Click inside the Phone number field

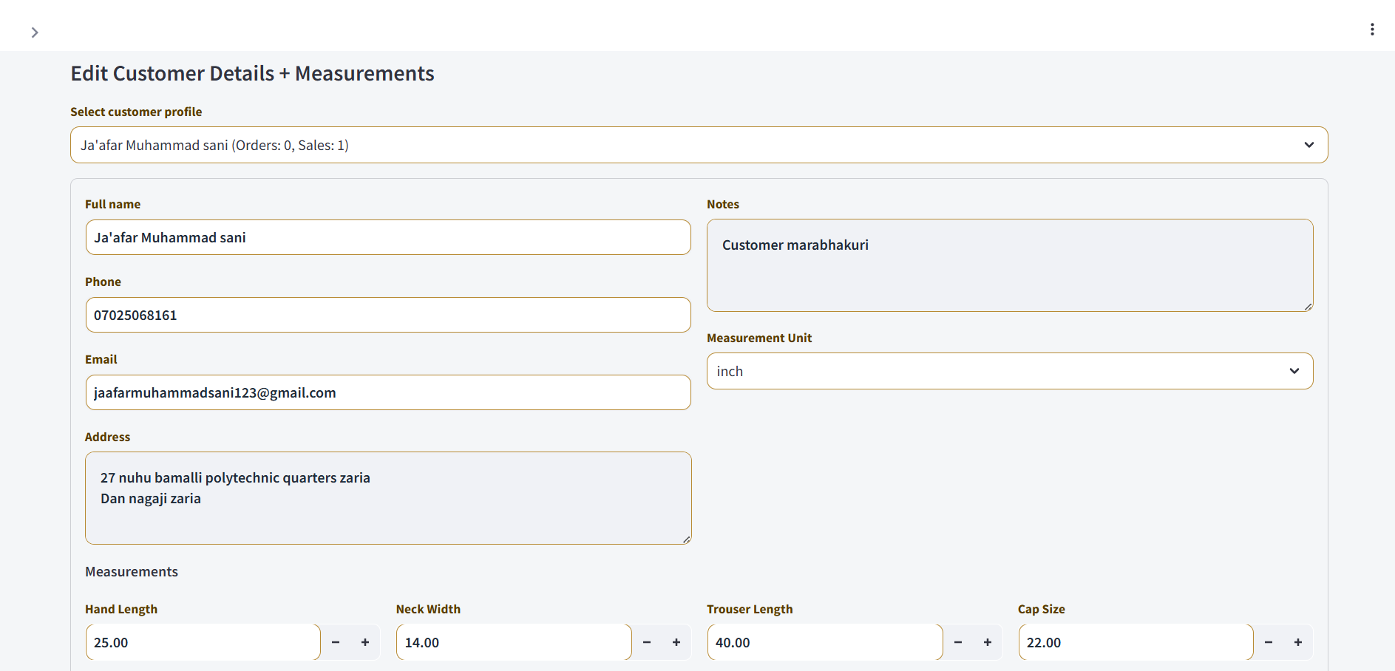387,315
